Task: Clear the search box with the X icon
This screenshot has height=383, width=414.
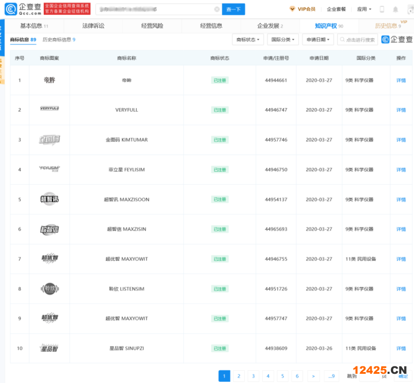Action: coord(217,9)
